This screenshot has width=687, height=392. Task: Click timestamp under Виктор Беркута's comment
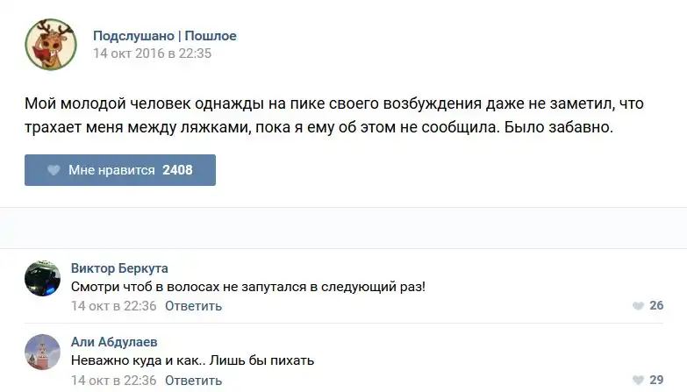(x=113, y=306)
